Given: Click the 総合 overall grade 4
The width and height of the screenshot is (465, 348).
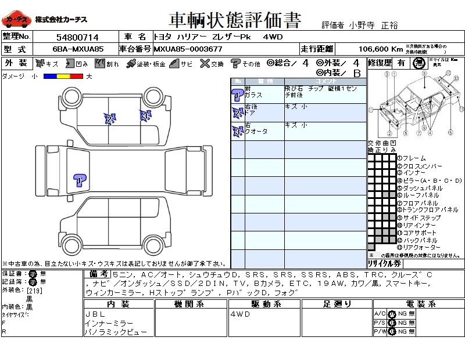Looking at the screenshot, I should (306, 63).
